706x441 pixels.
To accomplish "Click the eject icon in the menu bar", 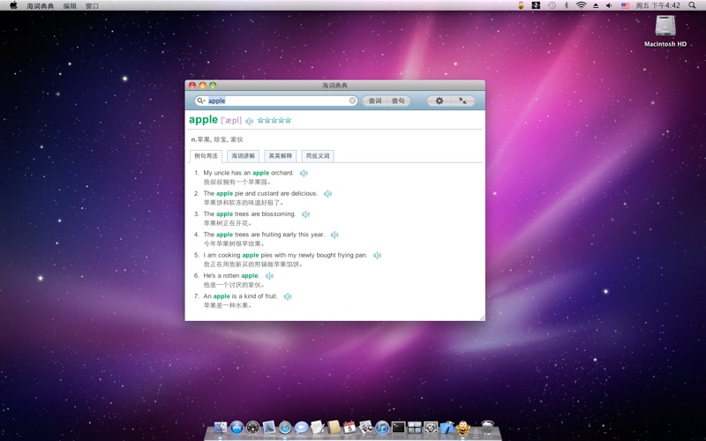I will (595, 5).
